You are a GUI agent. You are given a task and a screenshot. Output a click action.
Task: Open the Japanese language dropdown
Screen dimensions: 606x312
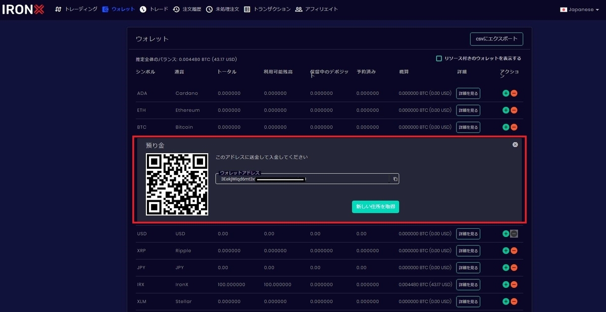pyautogui.click(x=580, y=10)
